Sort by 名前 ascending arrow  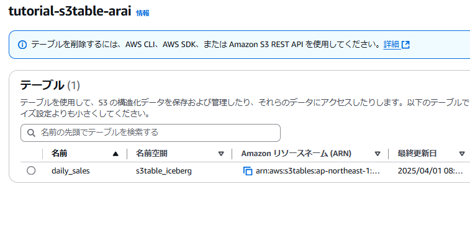click(x=115, y=154)
